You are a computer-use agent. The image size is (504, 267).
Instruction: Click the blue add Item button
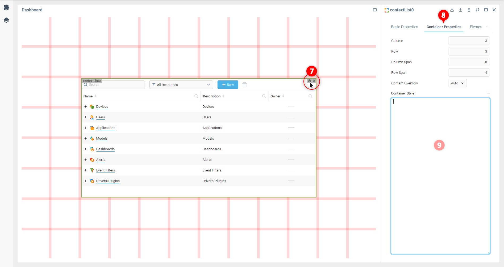(228, 85)
